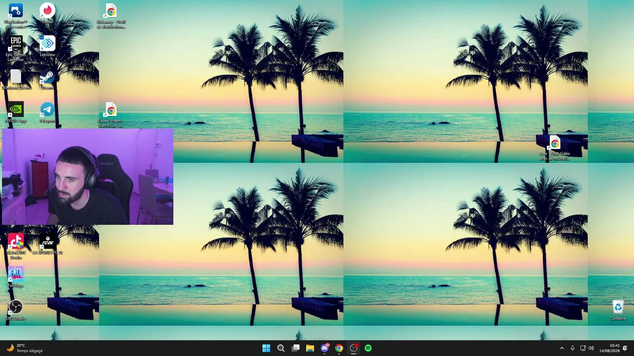634x356 pixels.
Task: Open Spotify from the taskbar
Action: click(368, 348)
